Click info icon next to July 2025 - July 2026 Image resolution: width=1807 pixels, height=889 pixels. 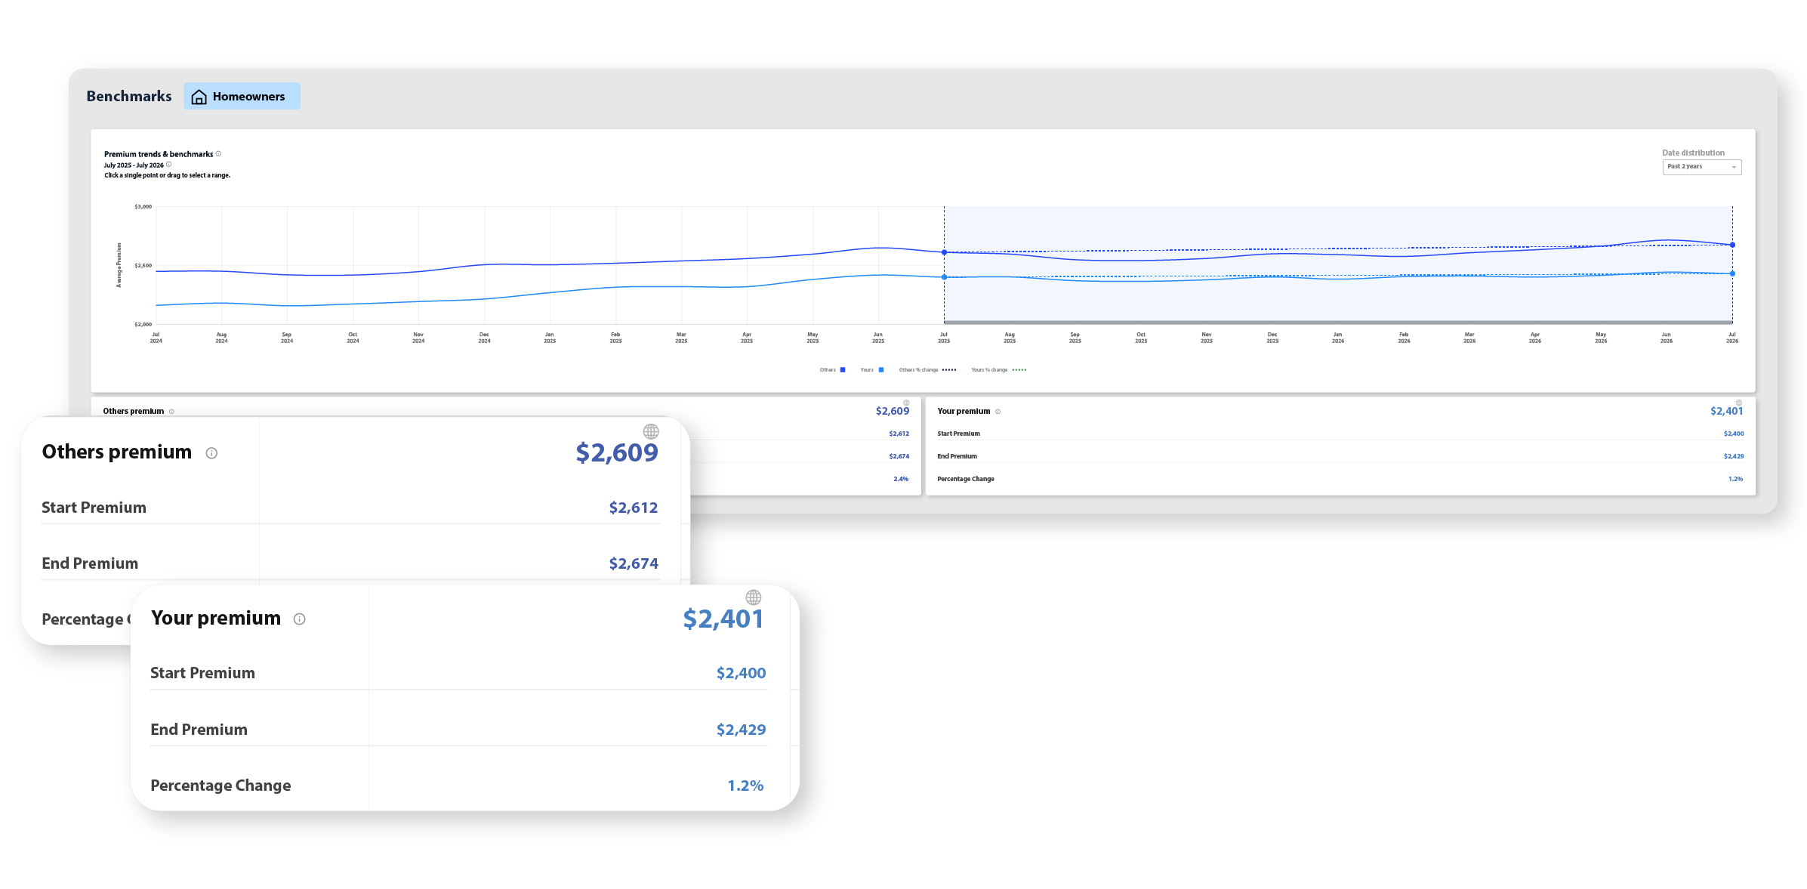coord(168,164)
